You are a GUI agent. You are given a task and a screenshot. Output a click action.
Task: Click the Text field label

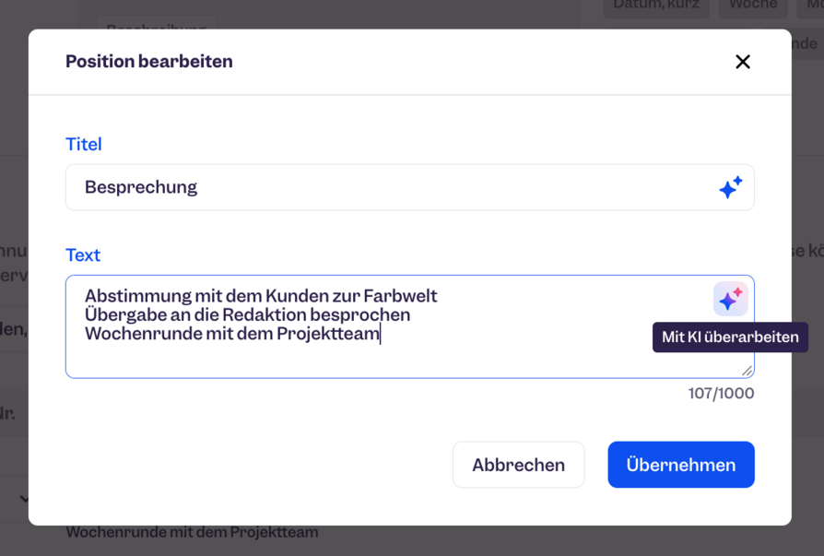(83, 254)
